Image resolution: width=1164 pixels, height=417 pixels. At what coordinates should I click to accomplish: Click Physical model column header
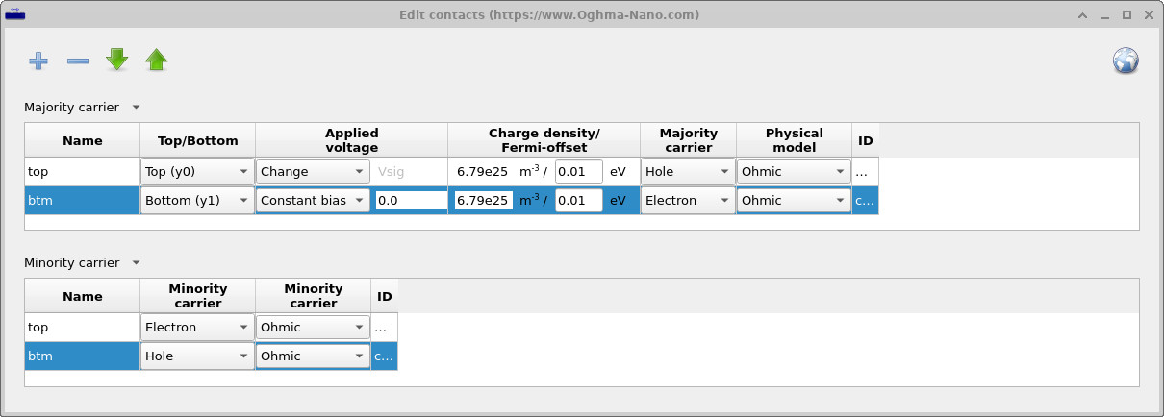pos(794,140)
